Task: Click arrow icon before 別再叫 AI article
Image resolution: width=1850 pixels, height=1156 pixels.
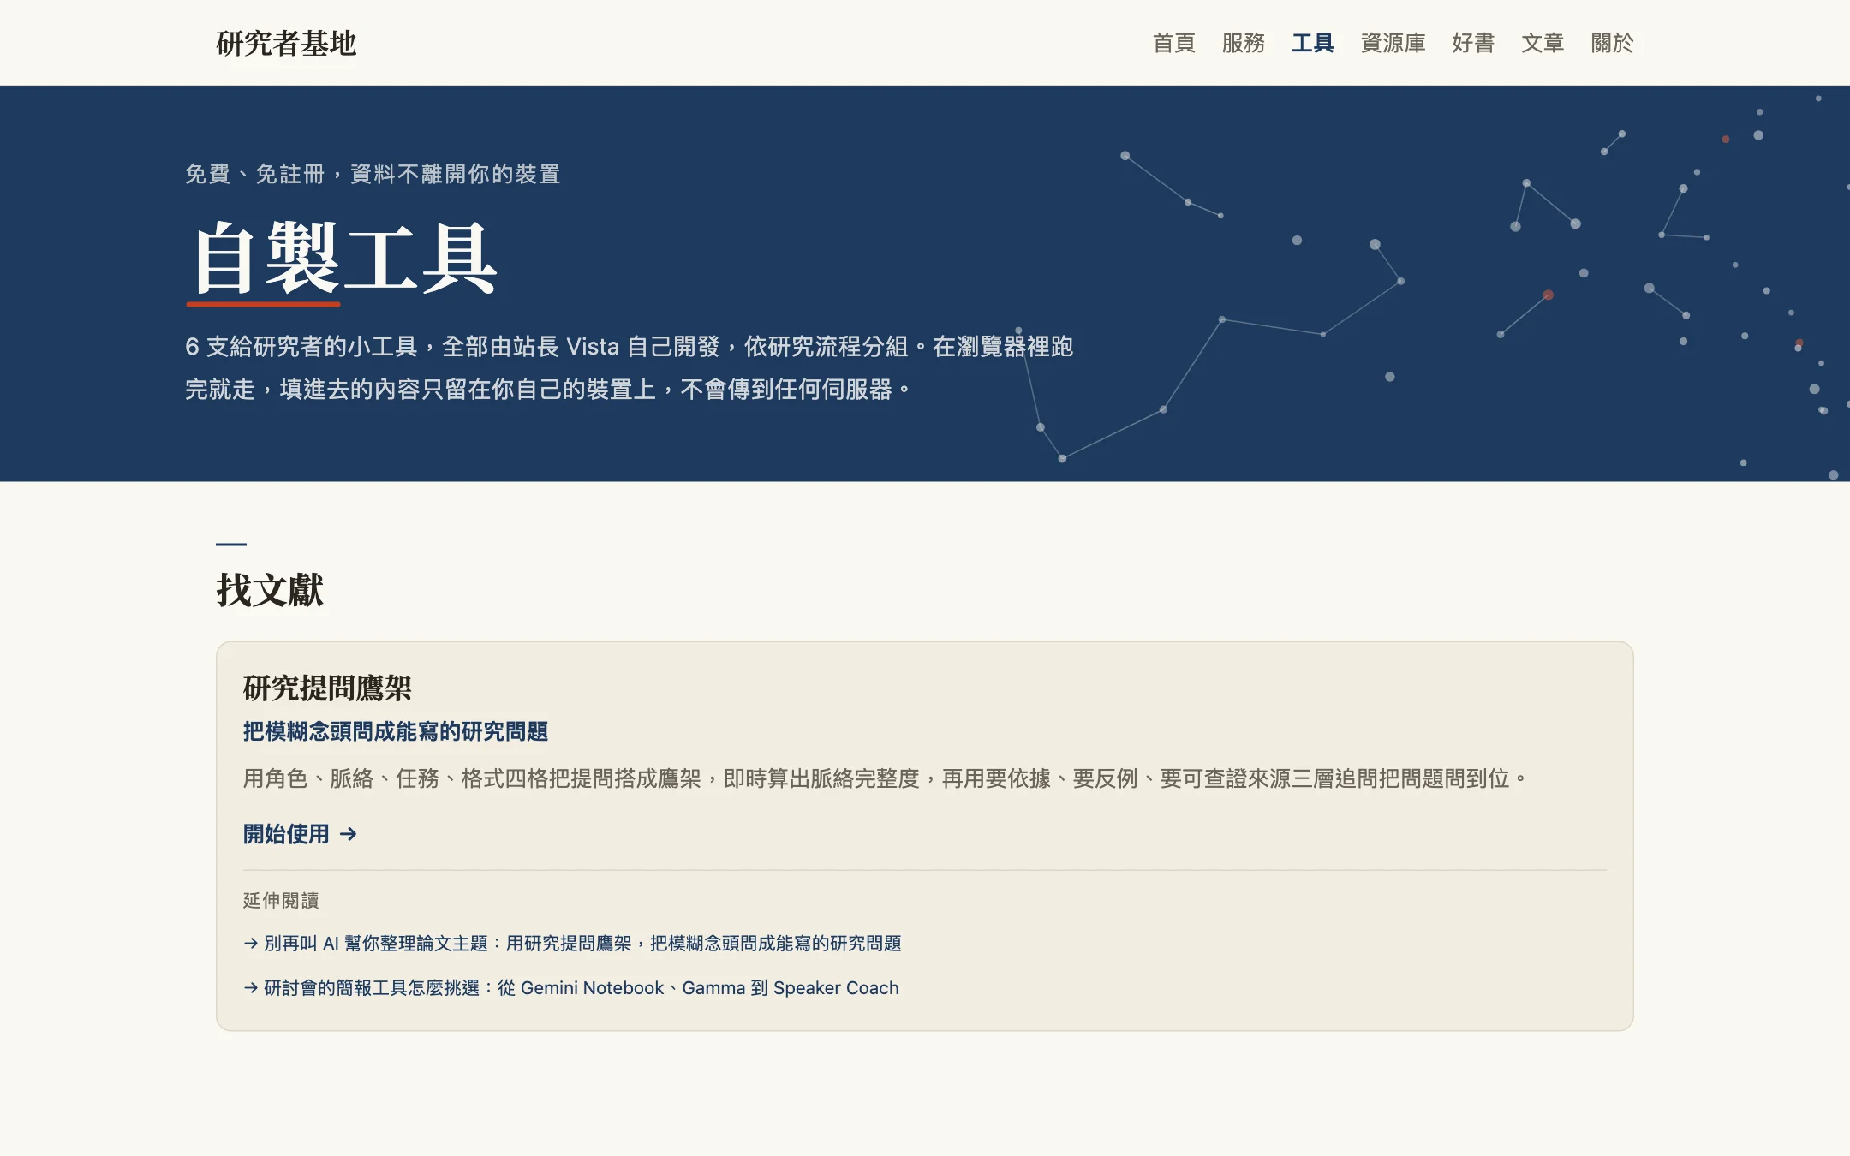Action: point(251,944)
